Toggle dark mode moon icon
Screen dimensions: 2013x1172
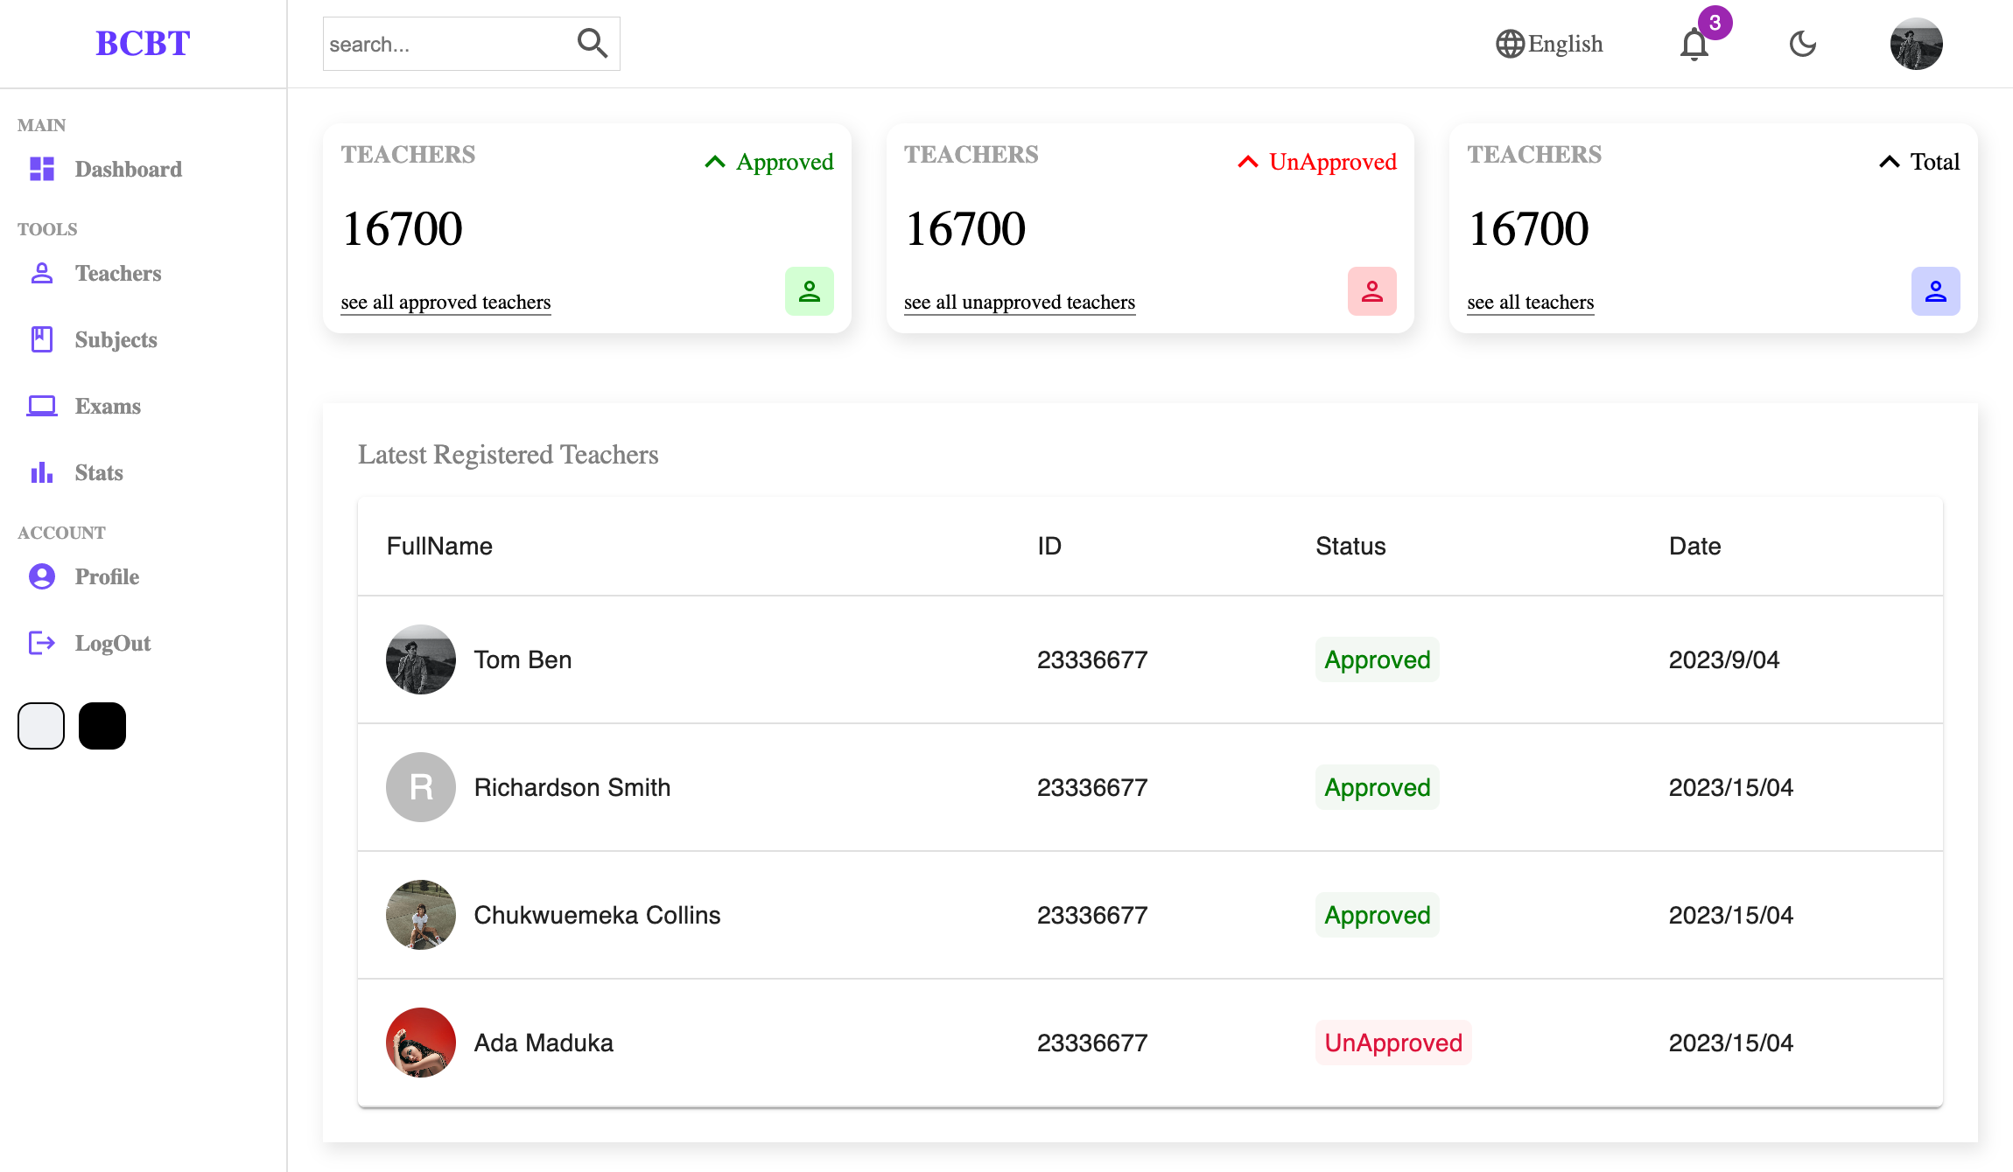(x=1802, y=44)
